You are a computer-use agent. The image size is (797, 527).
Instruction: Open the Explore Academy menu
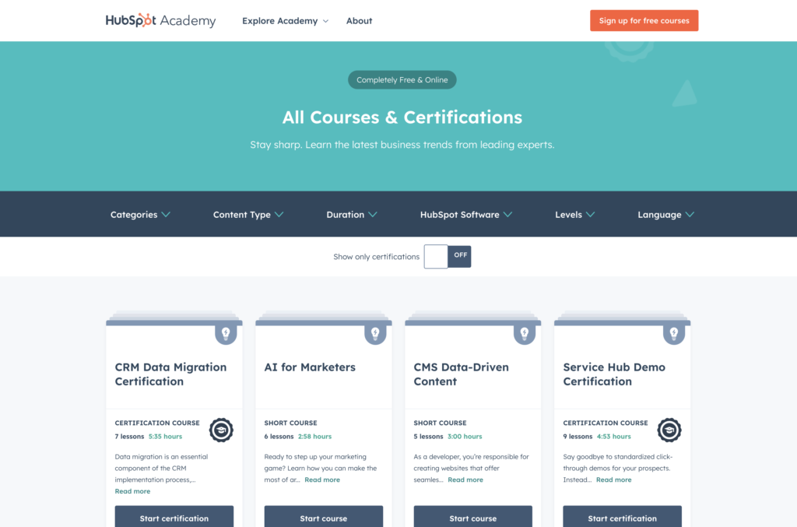285,21
